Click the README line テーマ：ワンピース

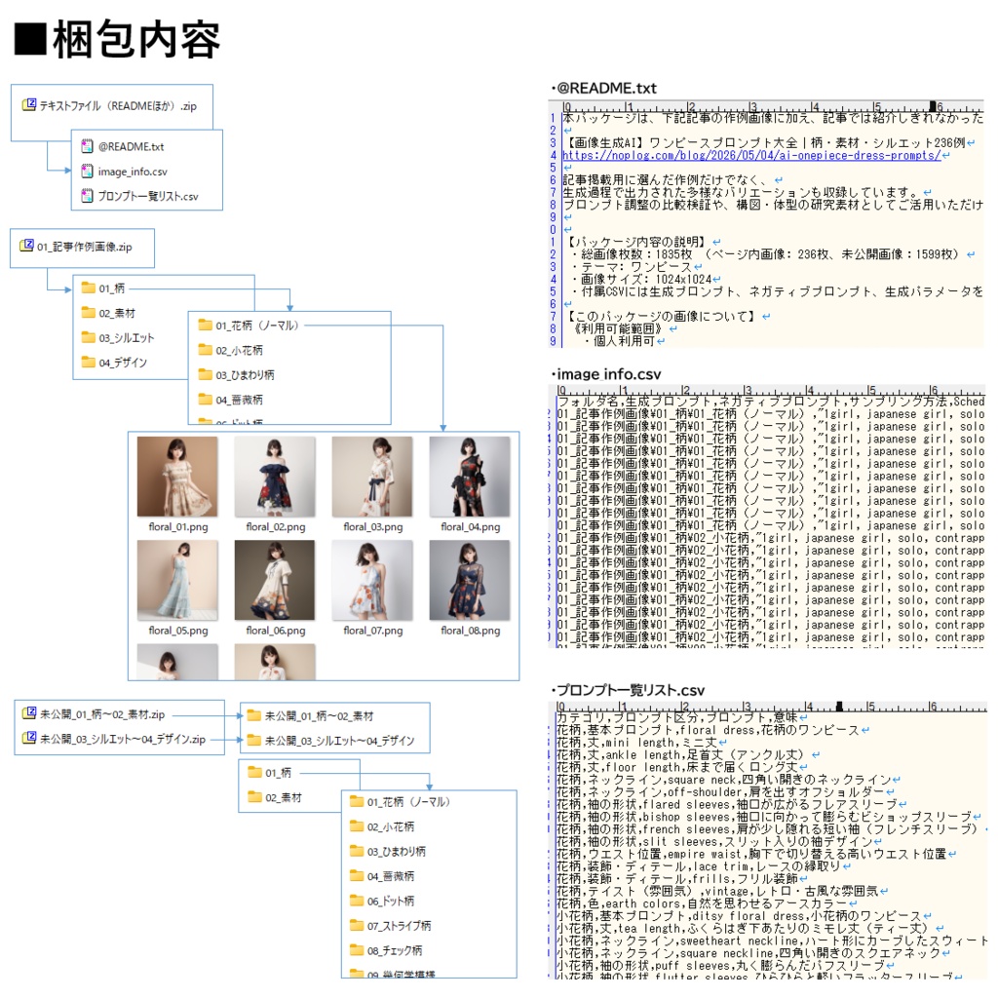coord(635,267)
